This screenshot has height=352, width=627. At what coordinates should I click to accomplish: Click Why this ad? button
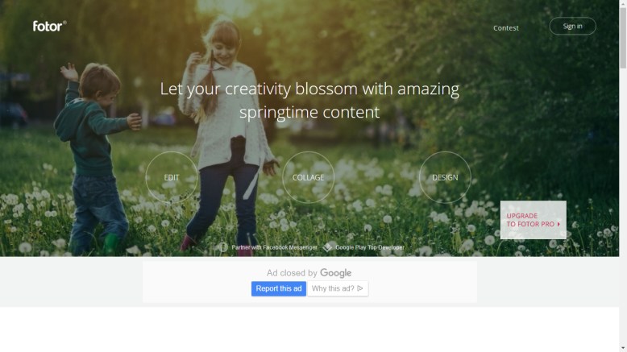[338, 288]
